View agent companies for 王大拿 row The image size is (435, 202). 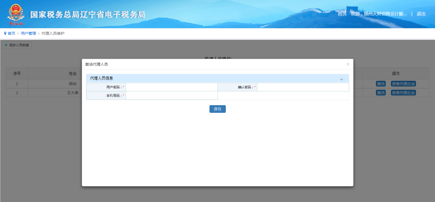[403, 93]
